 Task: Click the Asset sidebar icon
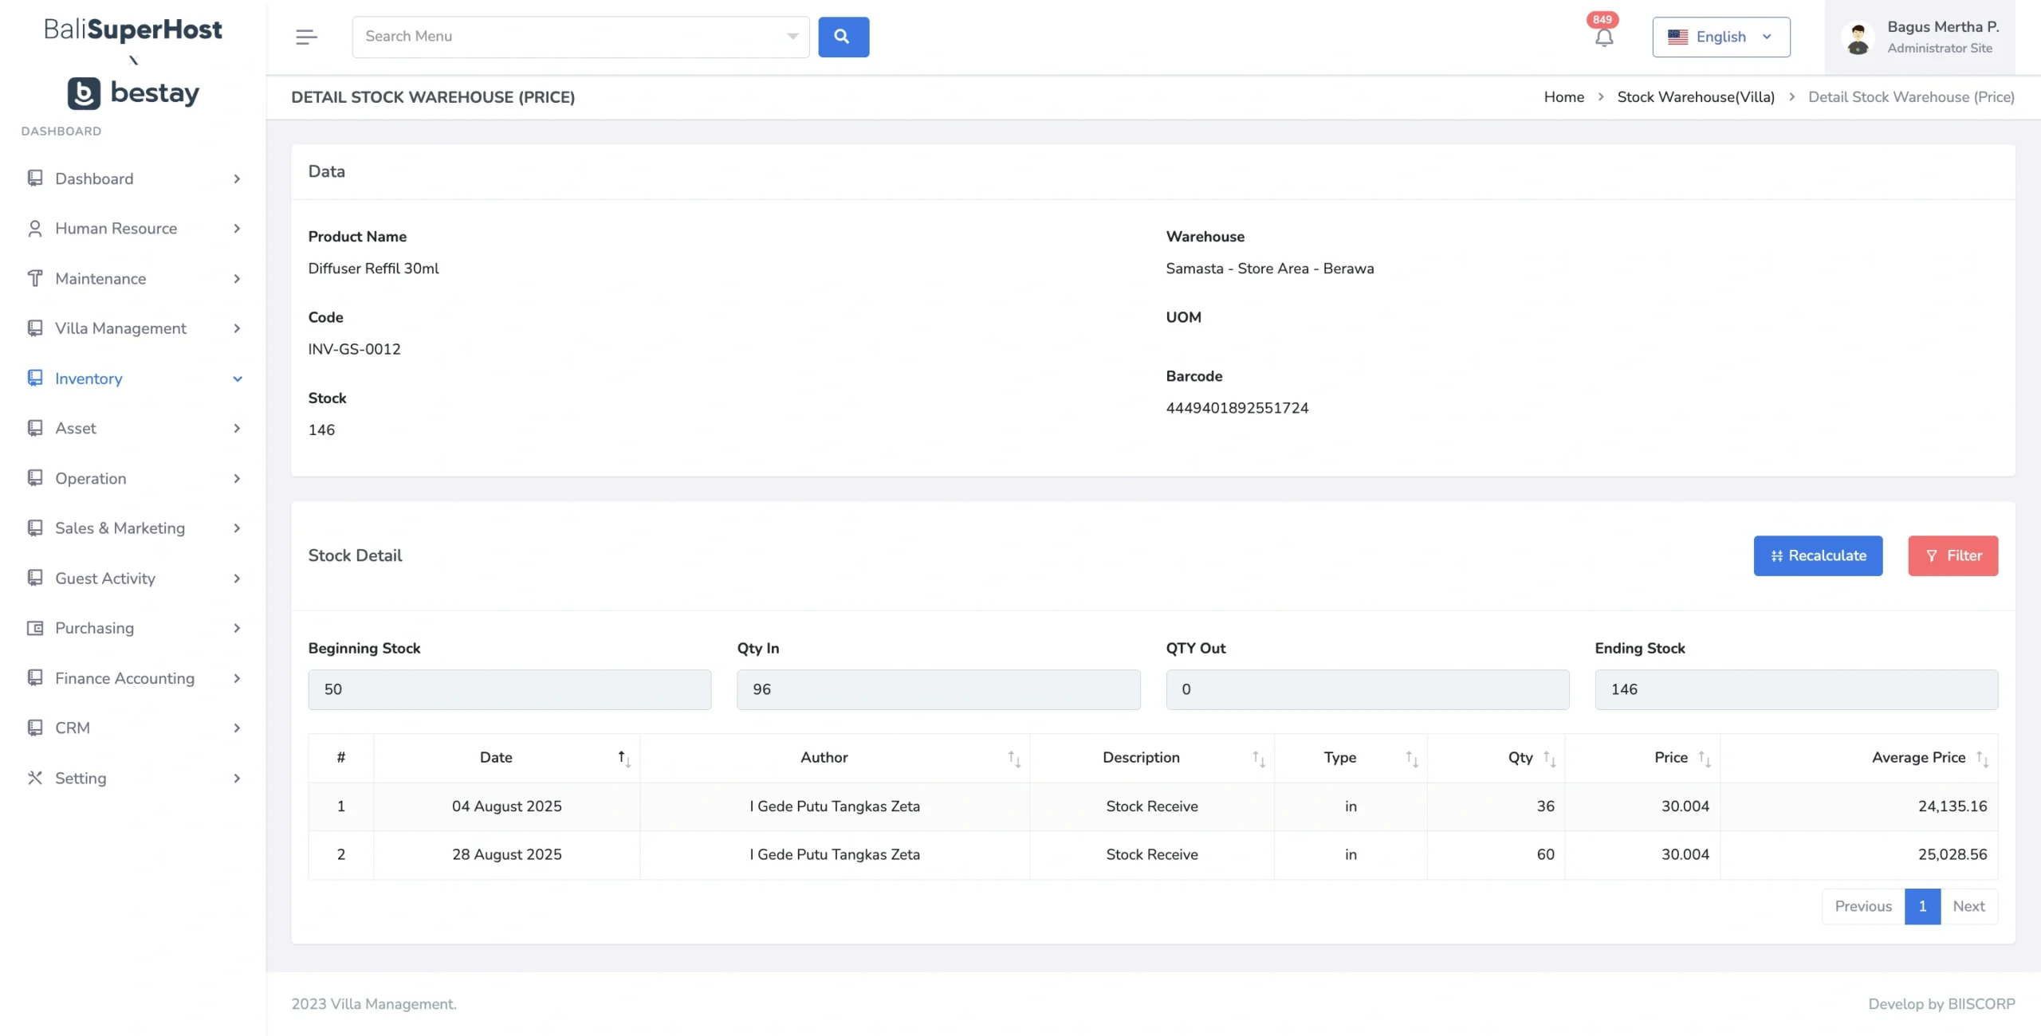[x=35, y=429]
